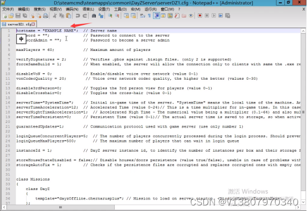The image size is (307, 211).
Task: Click the horizontal scrollbar right arrow
Action: pyautogui.click(x=298, y=207)
